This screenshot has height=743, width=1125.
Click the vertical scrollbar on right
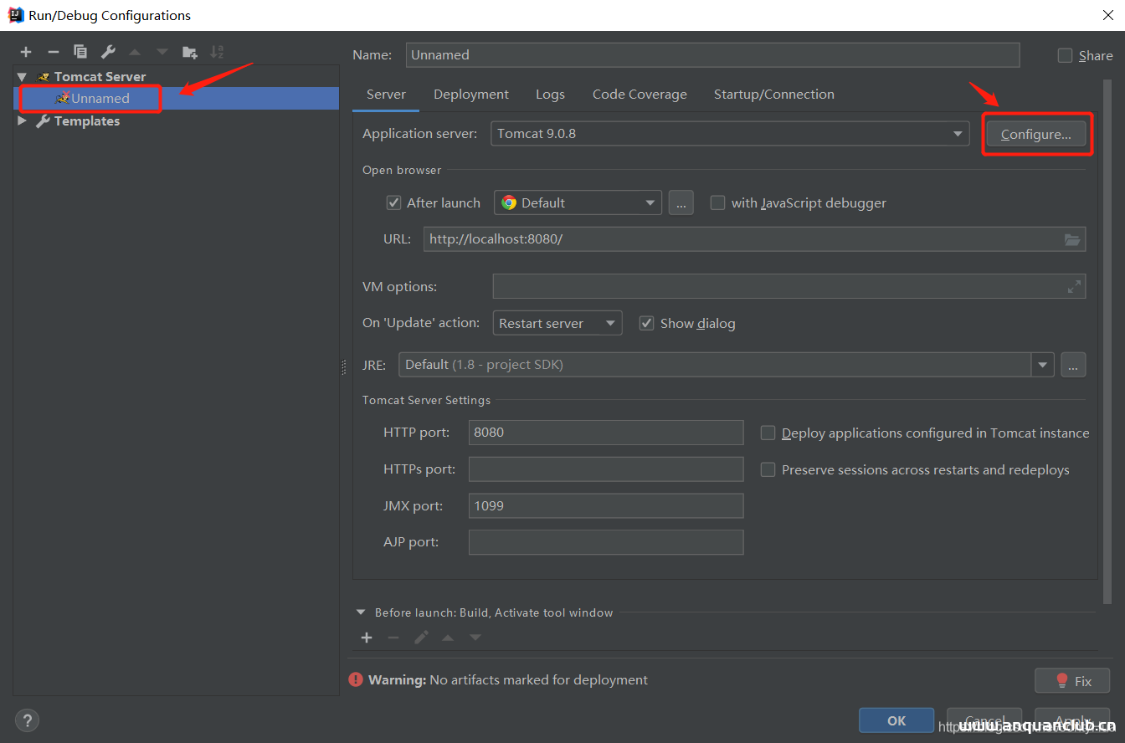click(1108, 343)
